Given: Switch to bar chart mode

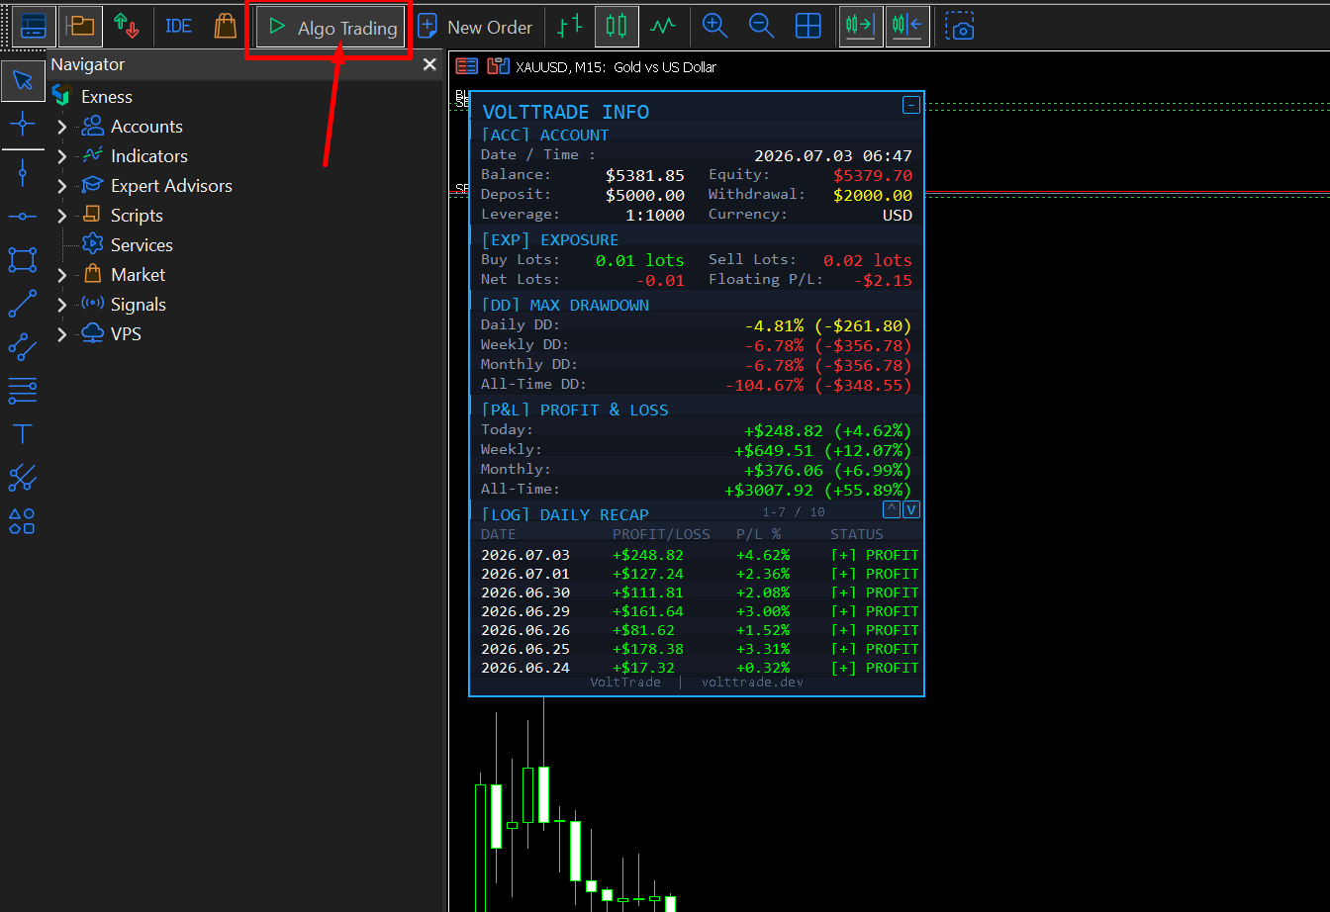Looking at the screenshot, I should pos(569,27).
